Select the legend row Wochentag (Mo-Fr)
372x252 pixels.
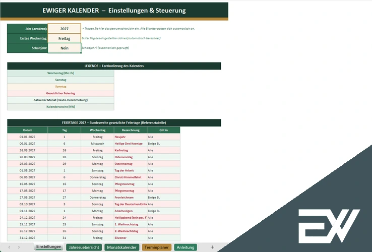(60, 73)
